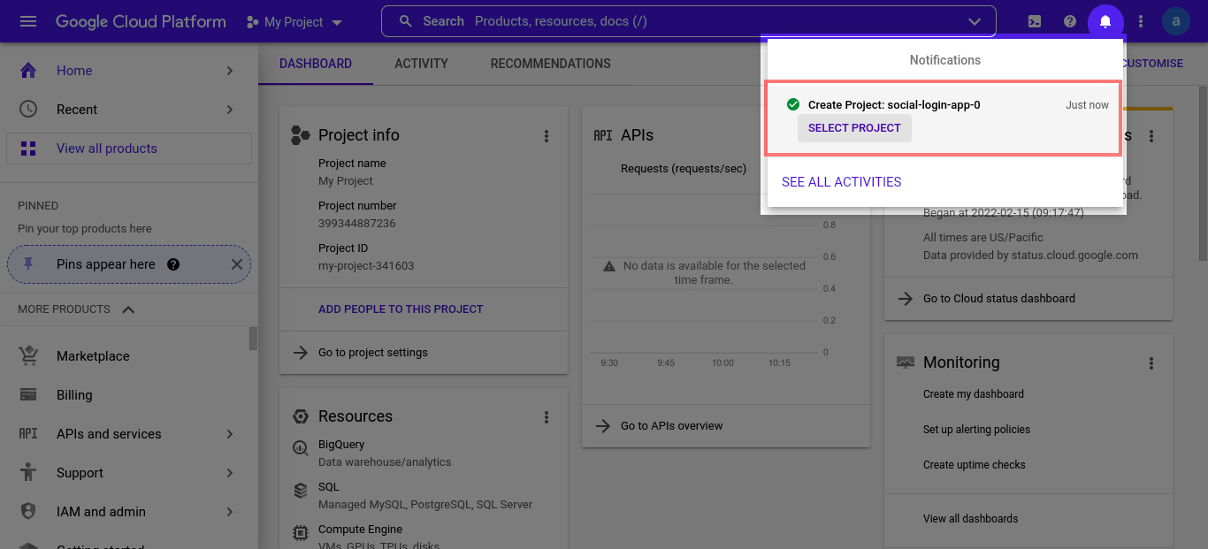The image size is (1208, 549).
Task: Click the SQL resource icon
Action: (x=301, y=490)
